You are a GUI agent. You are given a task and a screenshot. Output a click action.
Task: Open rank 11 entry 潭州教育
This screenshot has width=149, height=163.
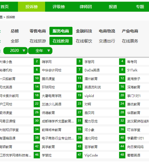pos(91,79)
